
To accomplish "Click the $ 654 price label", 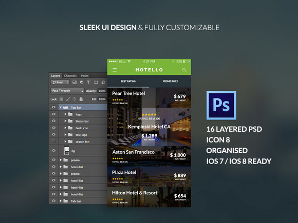I will click(180, 196).
